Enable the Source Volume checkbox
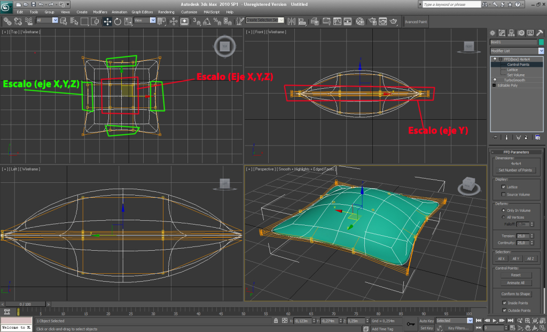The width and height of the screenshot is (547, 332). tap(503, 195)
